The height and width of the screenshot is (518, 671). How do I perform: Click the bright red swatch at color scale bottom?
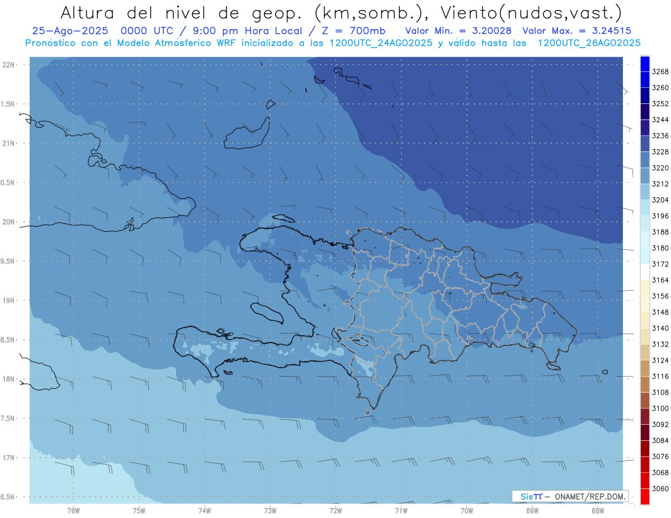click(x=644, y=496)
